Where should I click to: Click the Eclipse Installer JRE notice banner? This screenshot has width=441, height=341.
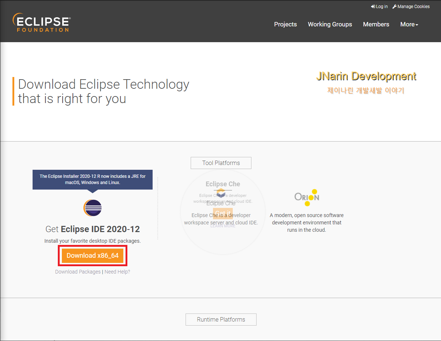[93, 179]
